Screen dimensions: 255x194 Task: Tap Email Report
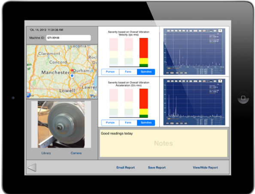point(125,167)
